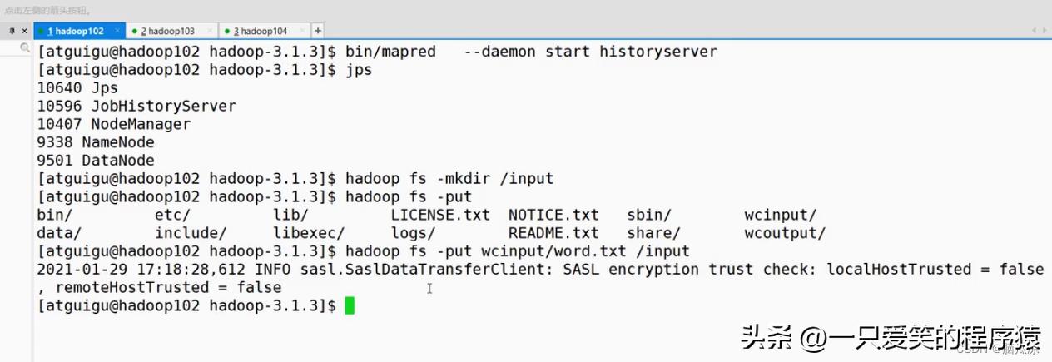Screen dimensions: 1052x362
Task: Open the hadoop104 session tab
Action: click(265, 32)
